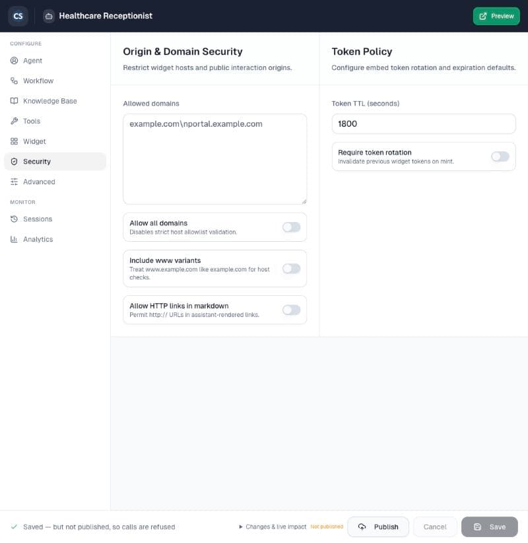
Task: Click the saved-but-not-published status message
Action: coord(99,526)
